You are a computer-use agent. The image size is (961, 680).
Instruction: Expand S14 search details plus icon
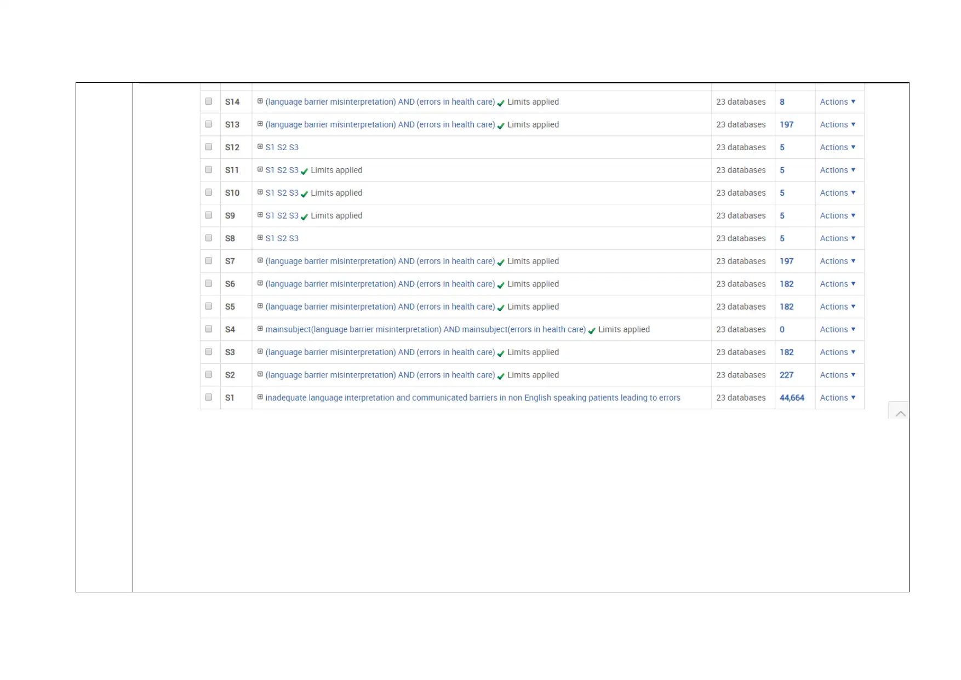point(260,101)
